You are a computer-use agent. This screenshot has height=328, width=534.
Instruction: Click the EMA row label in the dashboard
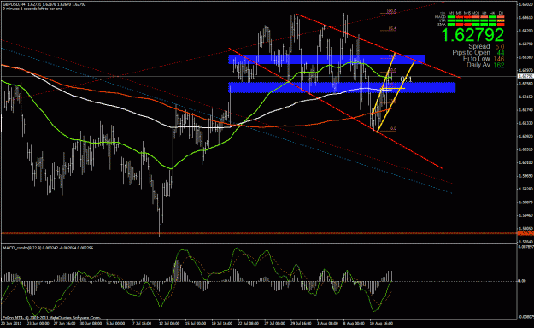[x=442, y=24]
